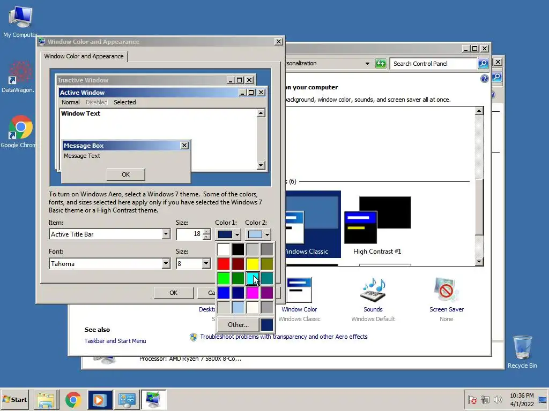
Task: Select the Window Color and Appearance tab
Action: (x=84, y=56)
